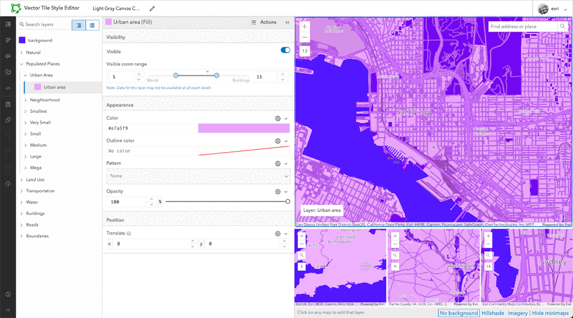Open the Actions menu
Image resolution: width=573 pixels, height=318 pixels.
click(264, 22)
